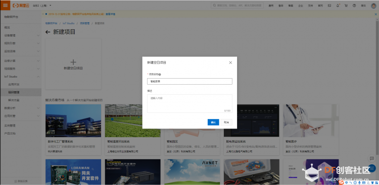Go to 项目管理 breadcrumb
The height and width of the screenshot is (185, 379).
84,23
